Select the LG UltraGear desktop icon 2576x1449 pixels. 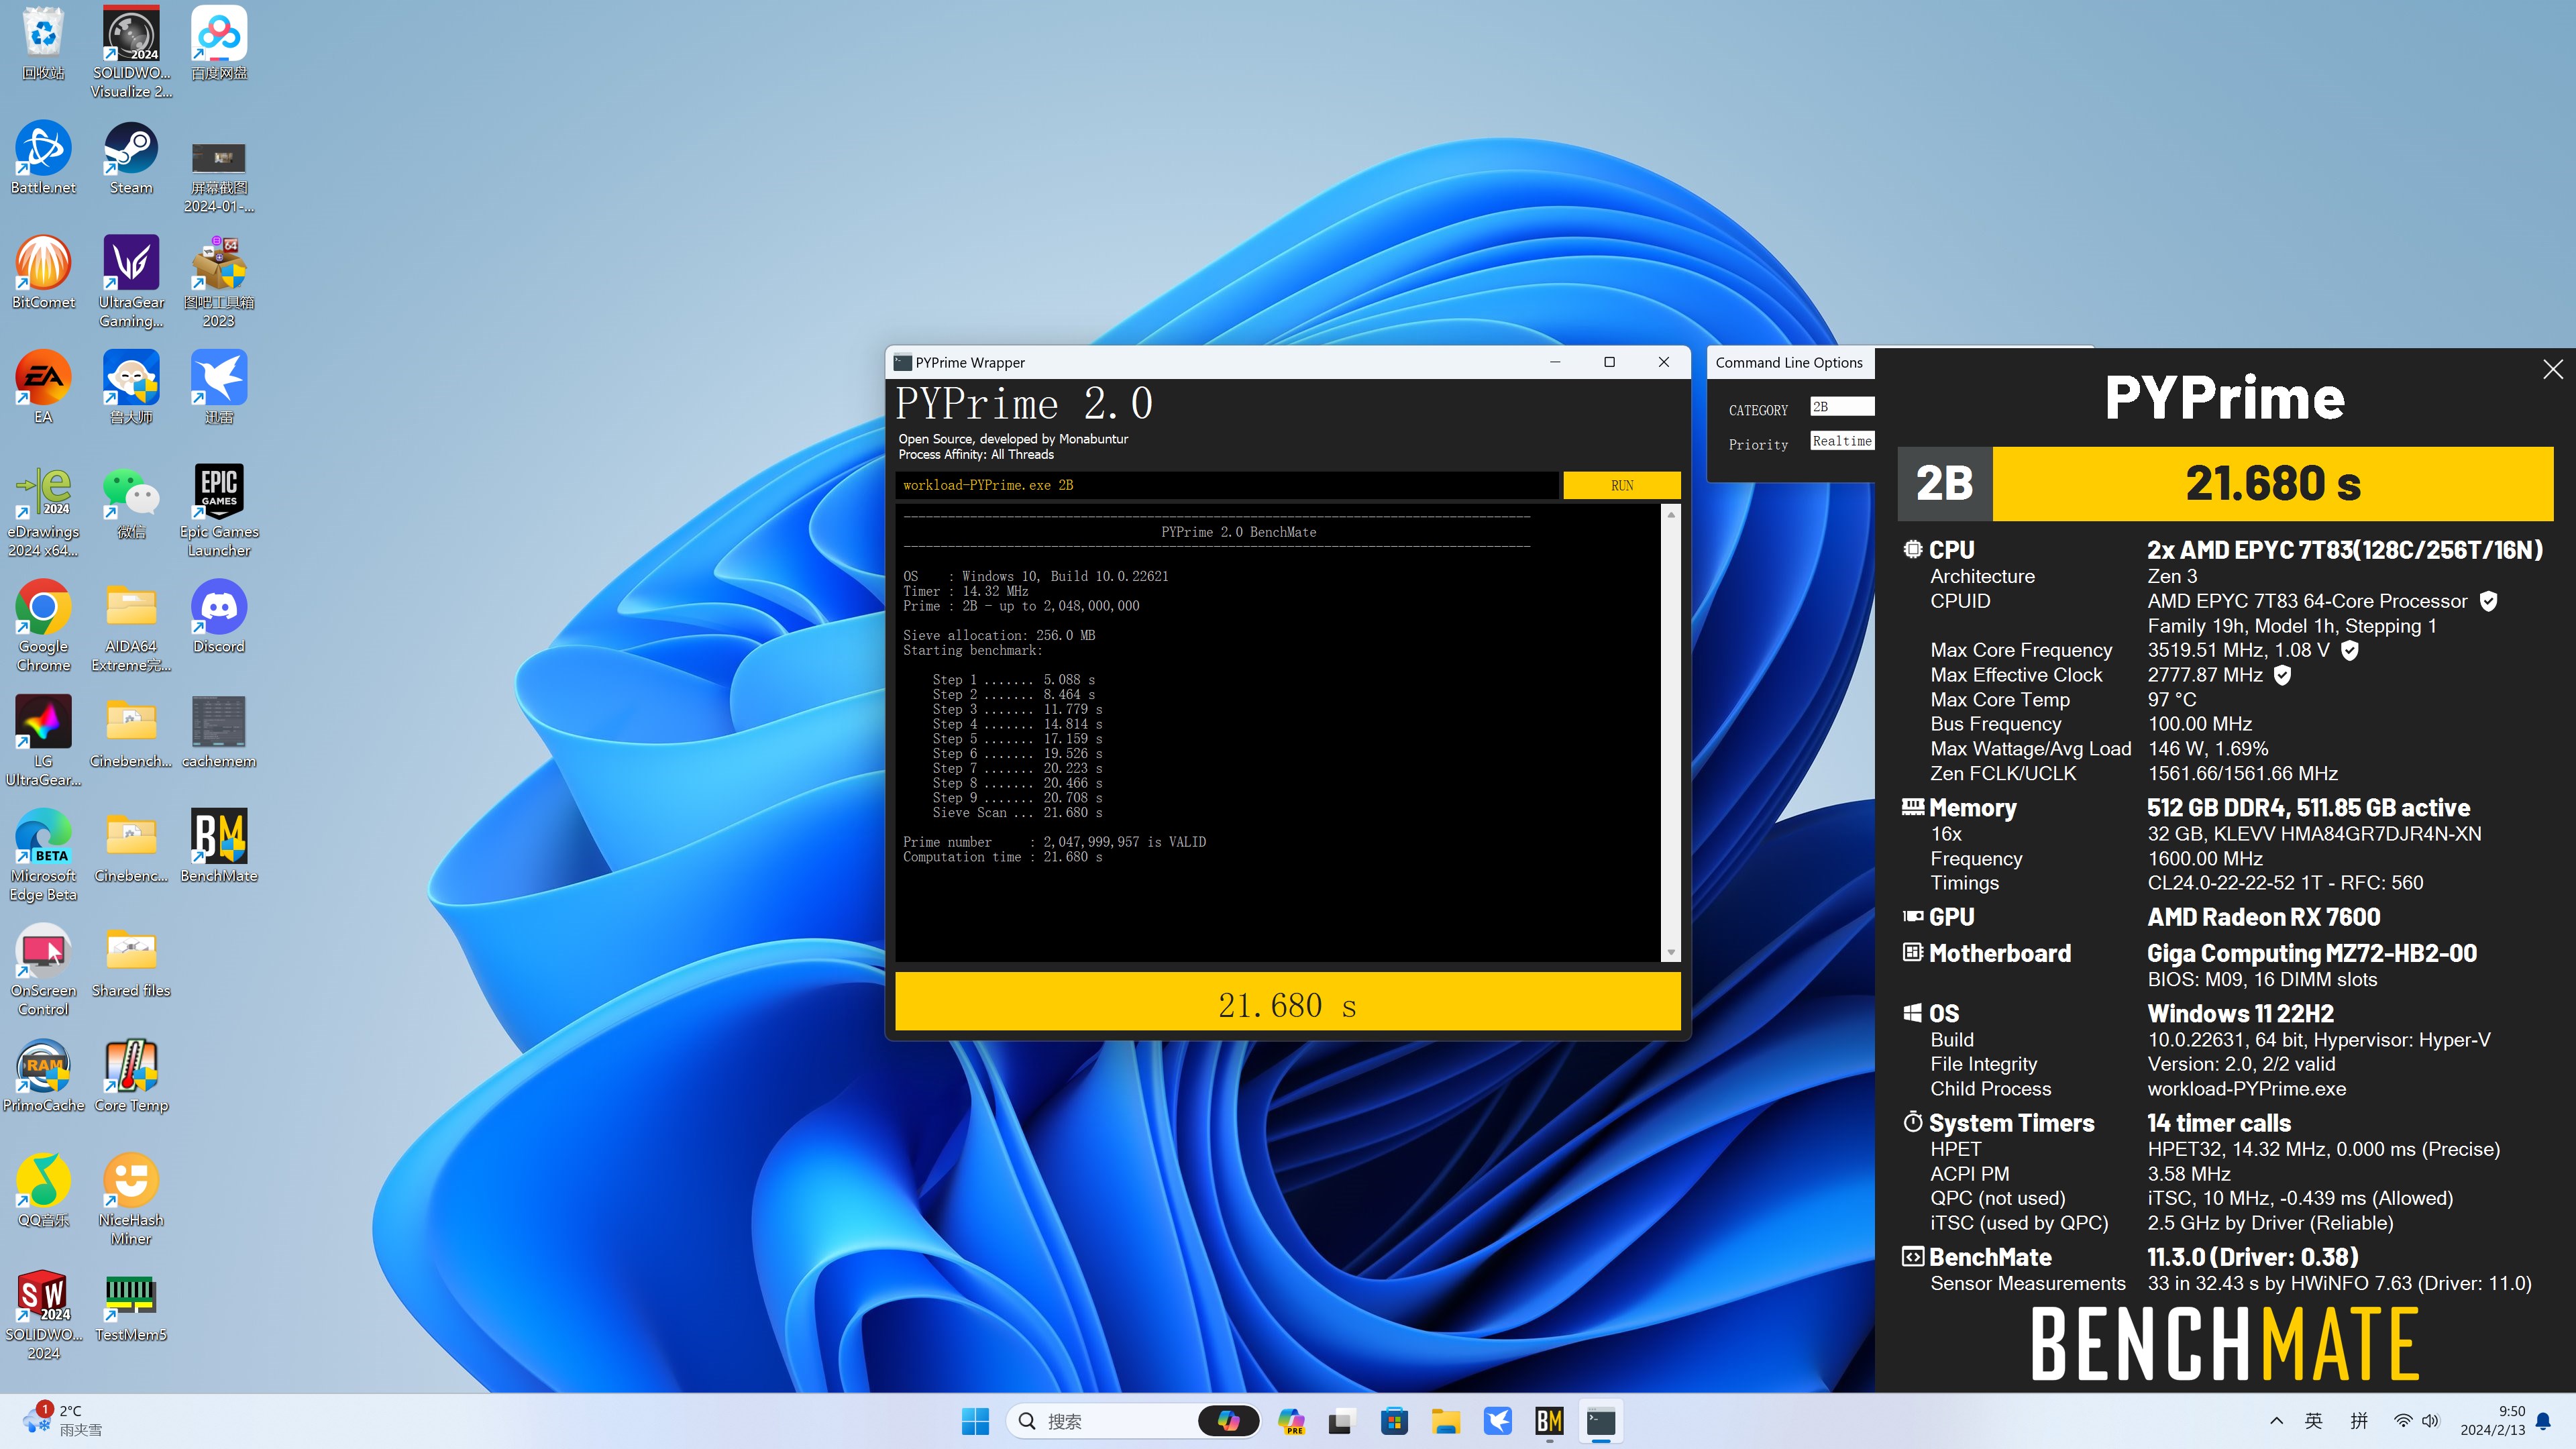click(43, 741)
